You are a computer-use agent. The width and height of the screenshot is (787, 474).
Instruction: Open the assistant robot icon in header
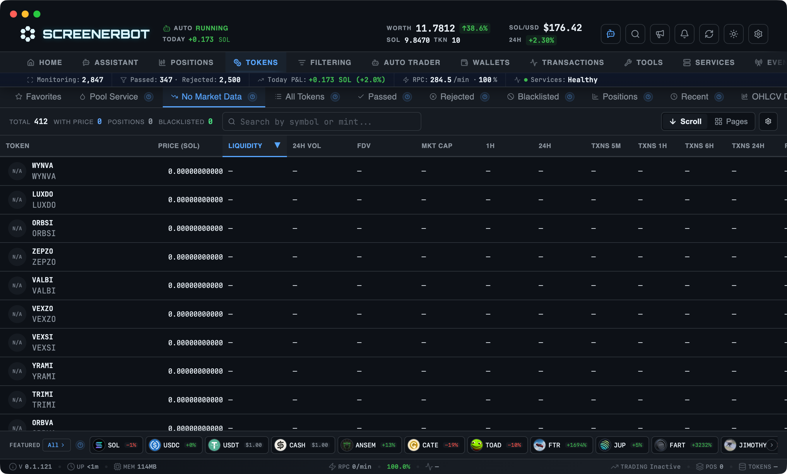point(610,34)
